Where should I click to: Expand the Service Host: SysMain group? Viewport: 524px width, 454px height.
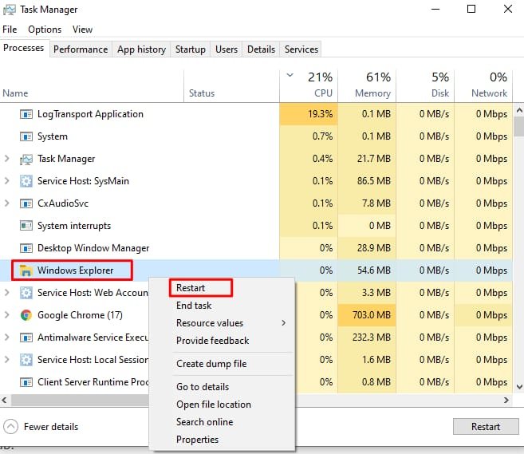[6, 181]
